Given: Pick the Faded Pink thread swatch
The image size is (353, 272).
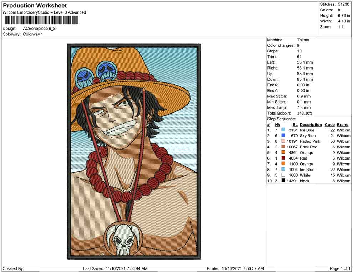Looking at the screenshot, I should click(283, 142).
